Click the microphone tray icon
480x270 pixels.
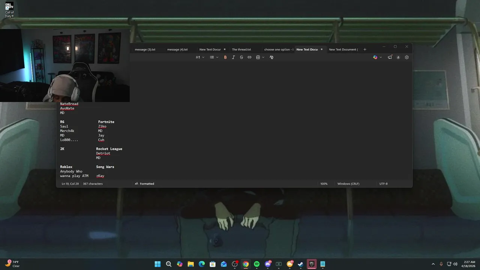[441, 264]
